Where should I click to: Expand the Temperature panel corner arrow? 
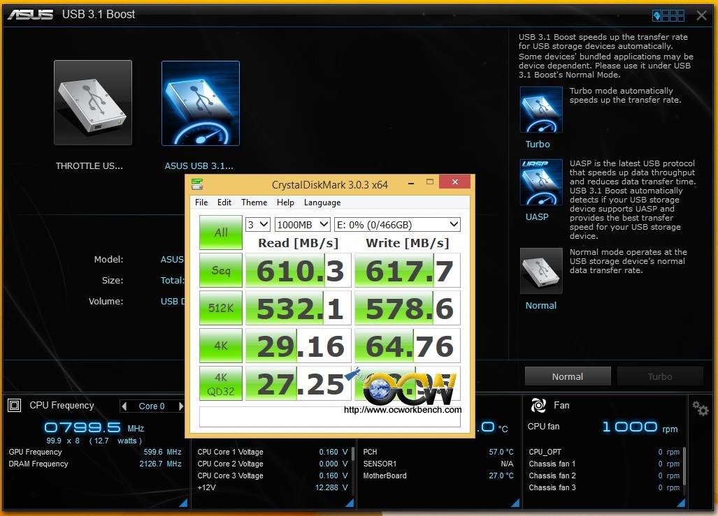pos(515,503)
